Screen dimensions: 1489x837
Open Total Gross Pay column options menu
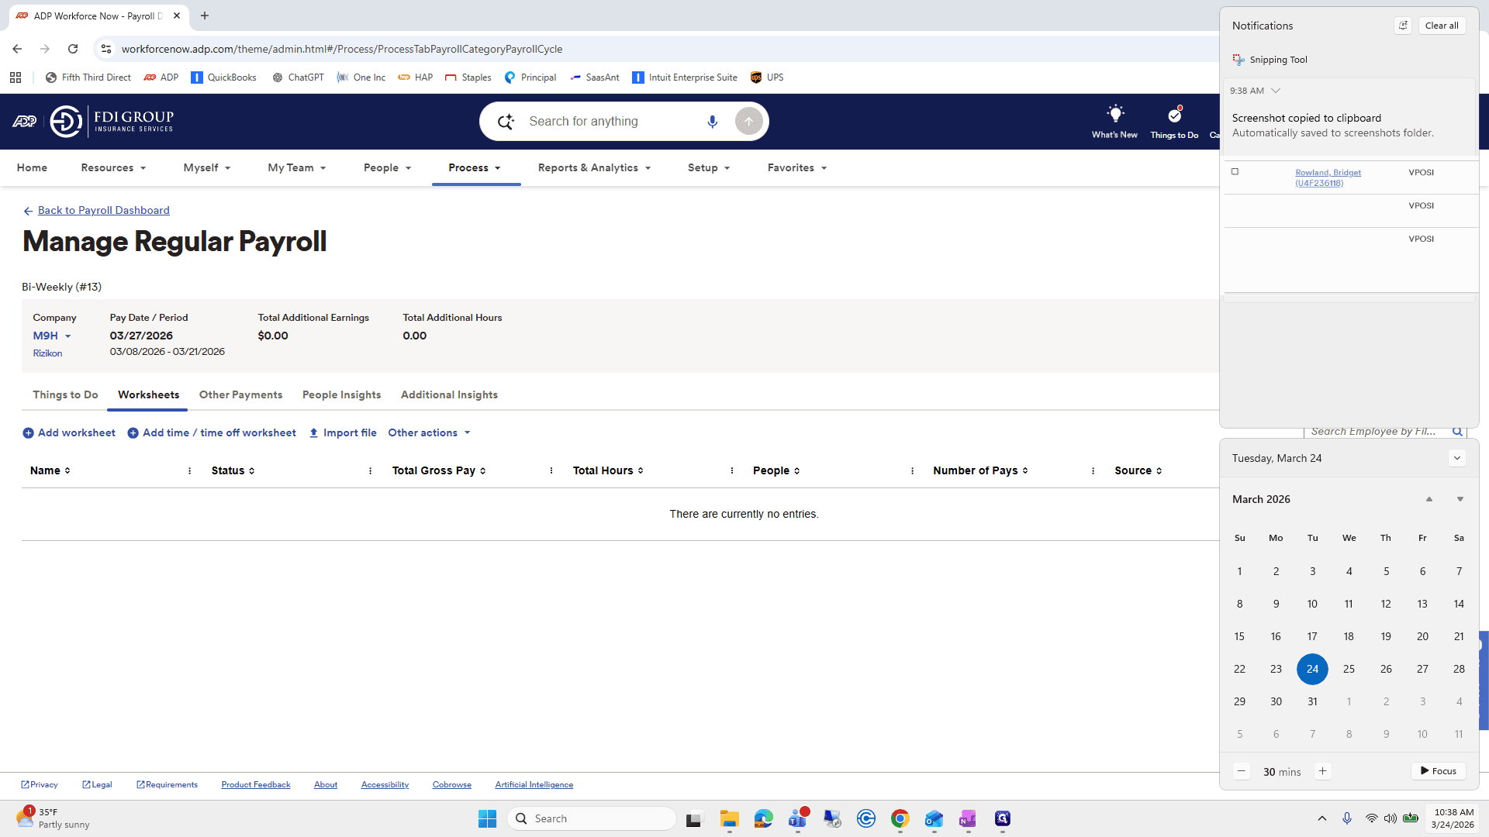pyautogui.click(x=551, y=471)
